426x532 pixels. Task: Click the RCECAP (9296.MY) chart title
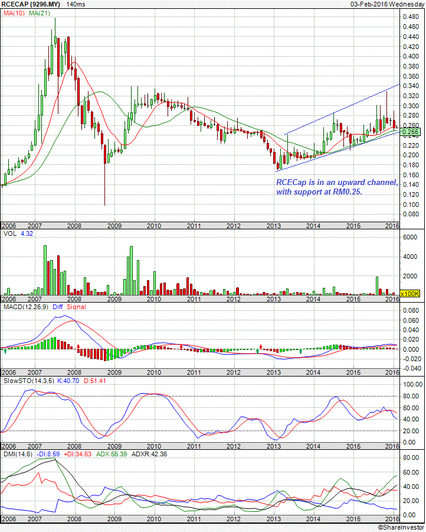(x=31, y=4)
